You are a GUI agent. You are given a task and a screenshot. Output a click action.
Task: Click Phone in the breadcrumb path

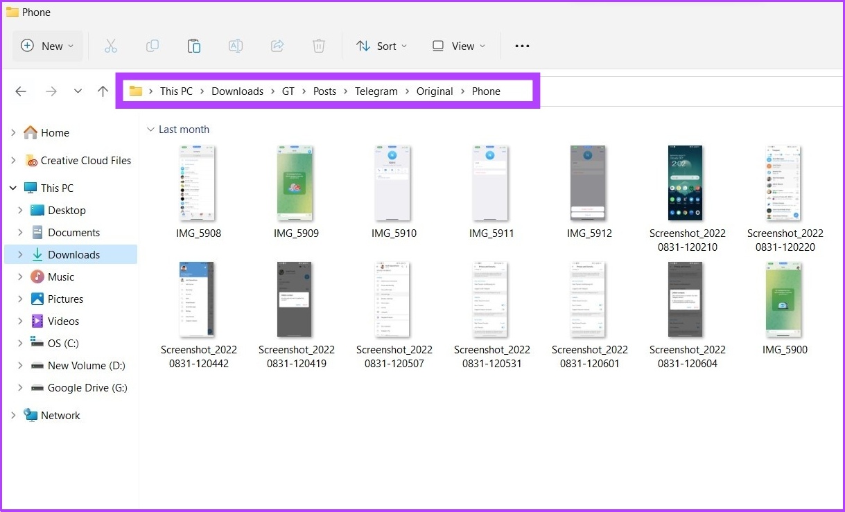pos(486,91)
